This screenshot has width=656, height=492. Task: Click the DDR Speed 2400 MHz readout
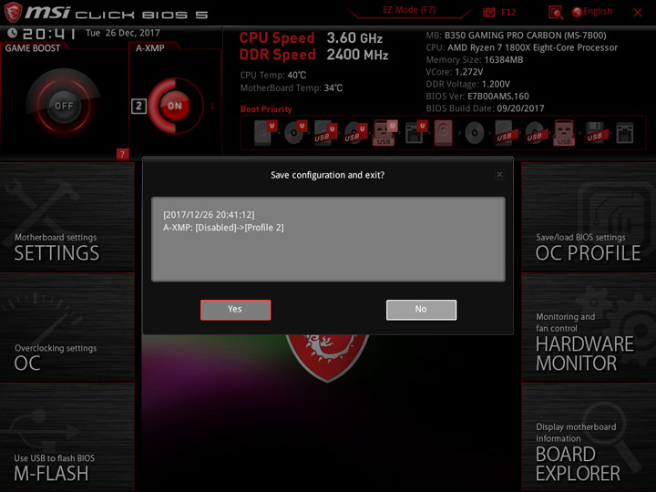[313, 55]
